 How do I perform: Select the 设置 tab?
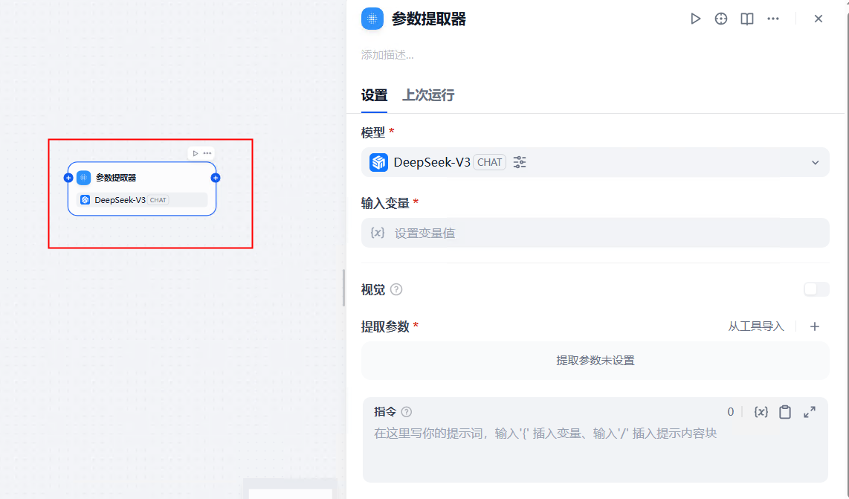[x=376, y=95]
